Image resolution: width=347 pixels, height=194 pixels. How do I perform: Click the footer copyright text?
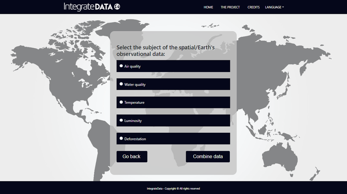pos(173,188)
